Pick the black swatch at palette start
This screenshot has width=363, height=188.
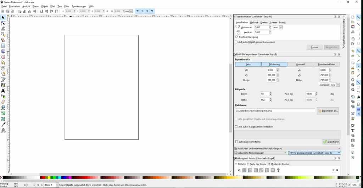(5, 178)
